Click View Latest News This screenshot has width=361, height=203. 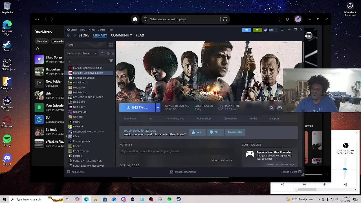point(221,160)
